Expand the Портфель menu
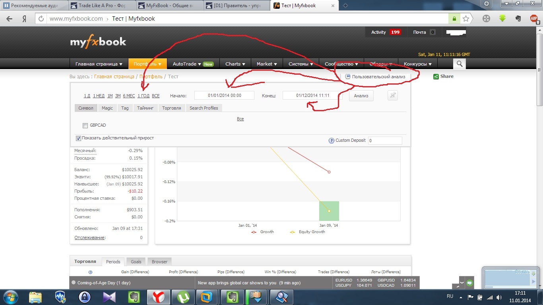Viewport: 543px width, 305px height. tap(147, 64)
